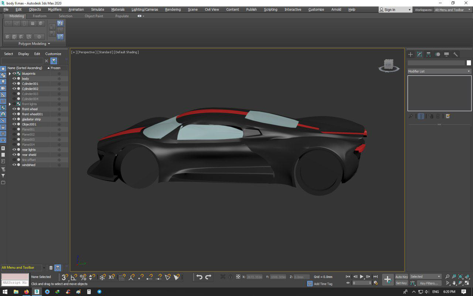Click the Scene Explorer layer toggle icon

tap(51, 268)
